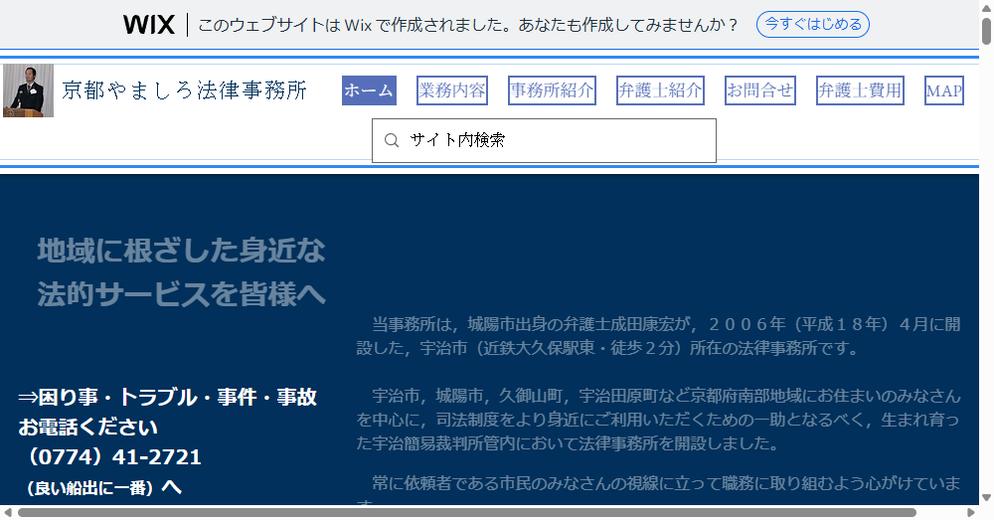
Task: Select the 弁護士紹介 navigation item
Action: (x=660, y=90)
